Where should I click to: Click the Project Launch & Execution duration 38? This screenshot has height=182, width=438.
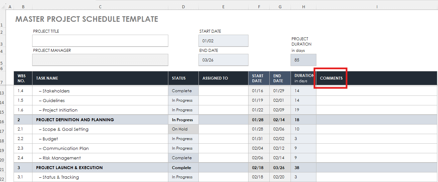tap(303, 167)
